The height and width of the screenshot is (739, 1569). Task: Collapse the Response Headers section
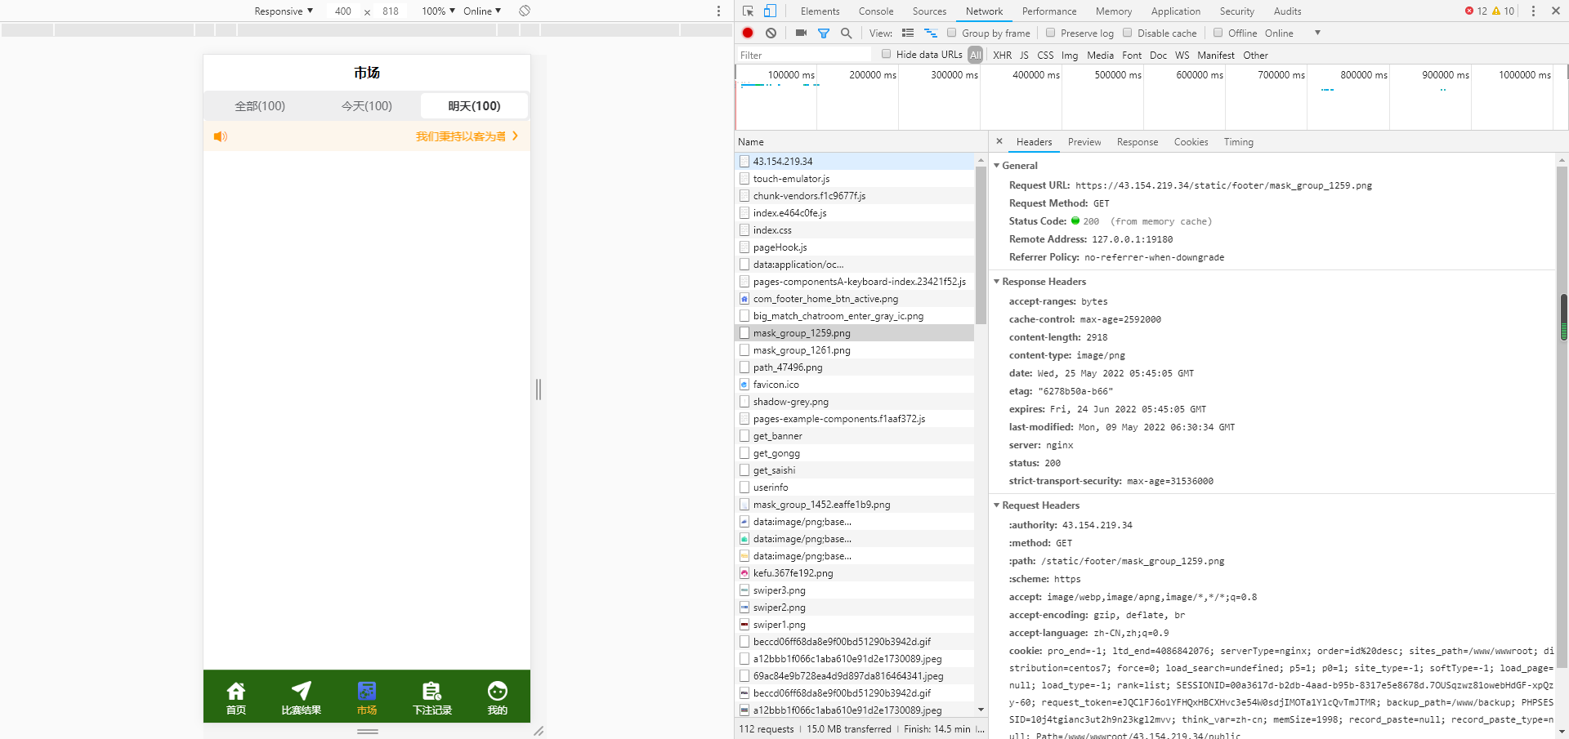tap(997, 282)
